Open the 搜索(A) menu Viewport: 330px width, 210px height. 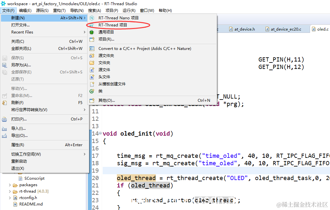tap(95, 11)
